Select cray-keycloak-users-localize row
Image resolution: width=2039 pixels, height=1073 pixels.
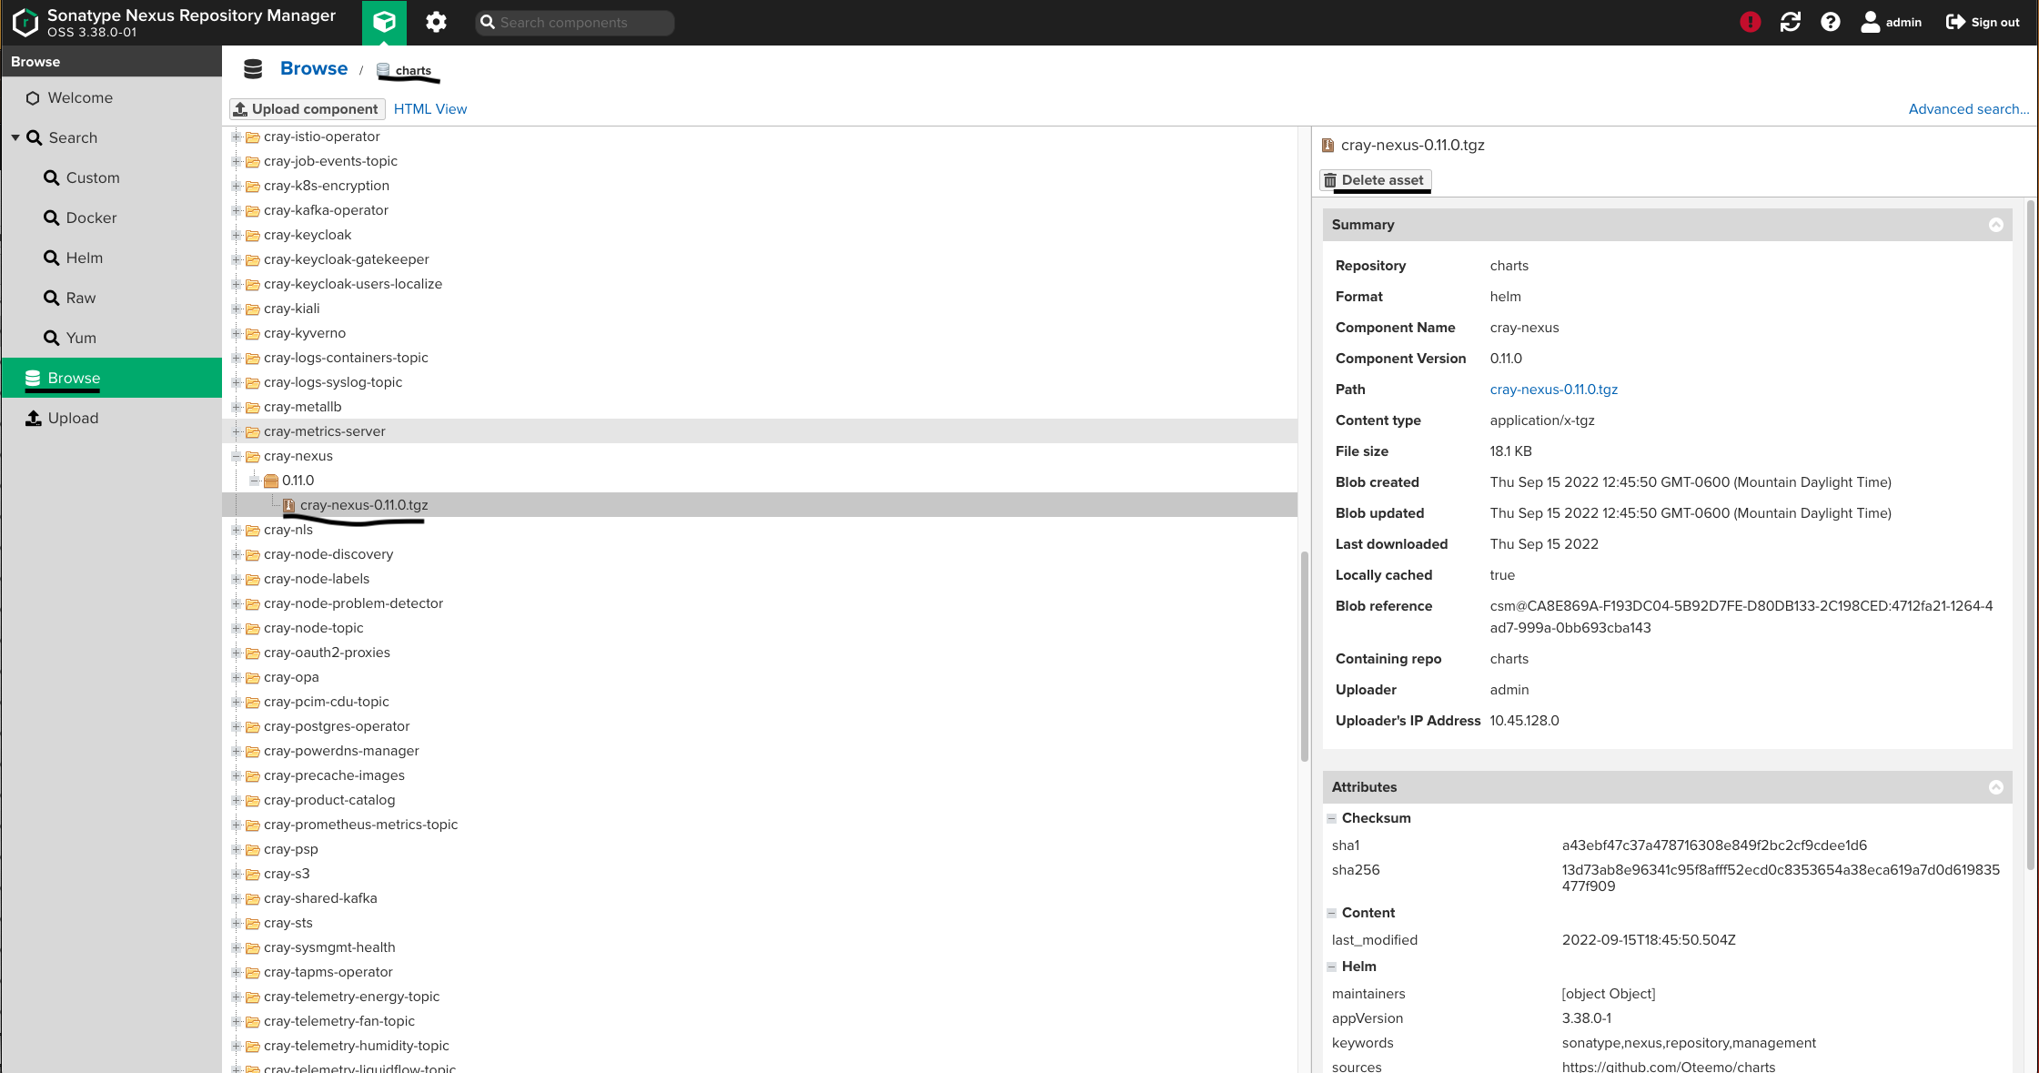760,284
